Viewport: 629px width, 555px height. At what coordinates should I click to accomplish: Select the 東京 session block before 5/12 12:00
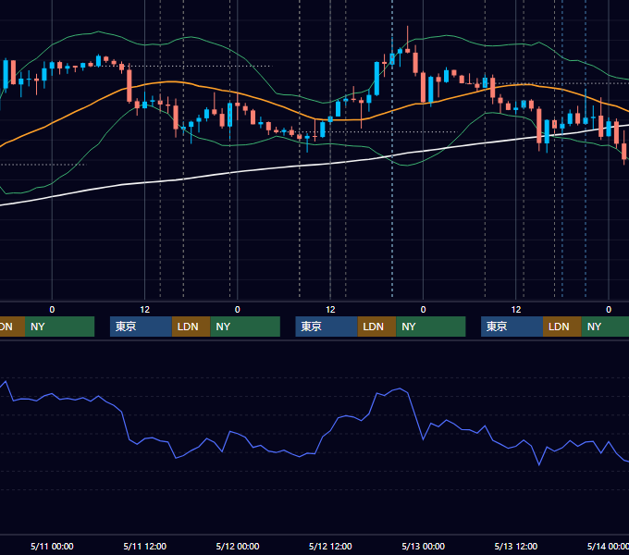click(327, 327)
